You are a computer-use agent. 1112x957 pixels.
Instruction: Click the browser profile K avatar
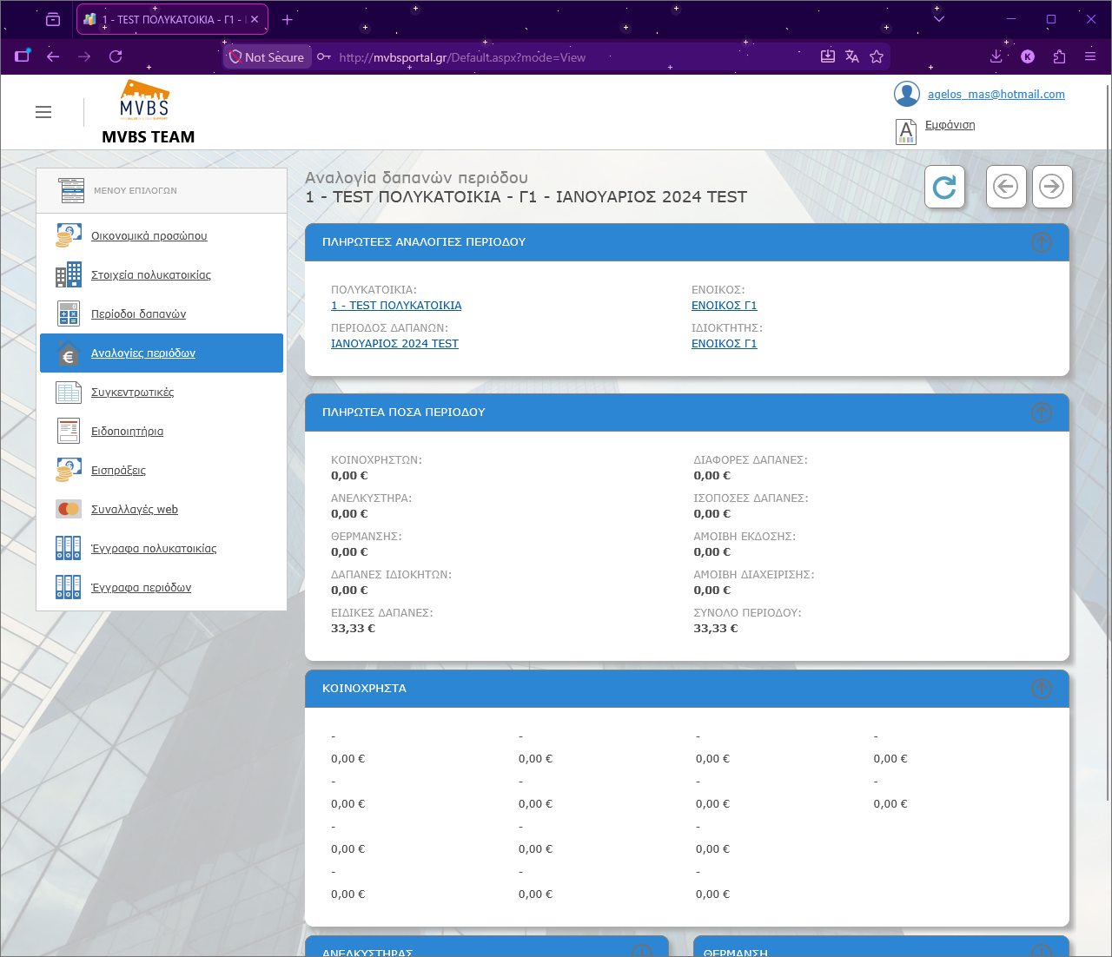tap(1028, 56)
